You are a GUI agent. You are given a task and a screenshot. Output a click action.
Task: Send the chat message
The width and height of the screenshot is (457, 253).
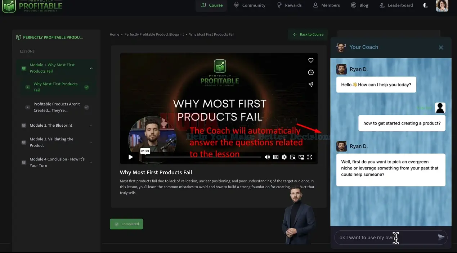coord(441,237)
